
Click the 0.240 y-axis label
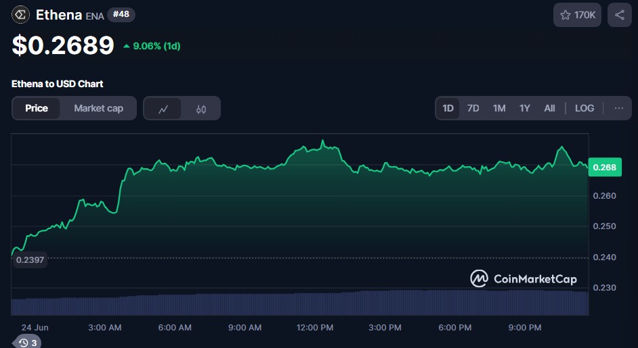click(x=605, y=257)
